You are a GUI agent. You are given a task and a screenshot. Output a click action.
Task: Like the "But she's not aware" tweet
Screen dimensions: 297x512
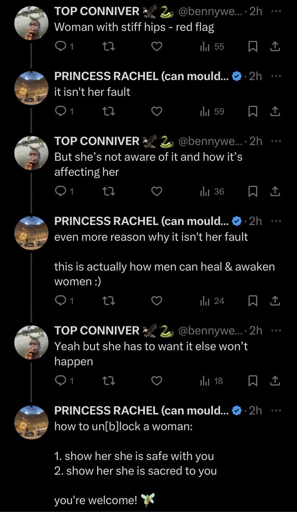[157, 192]
